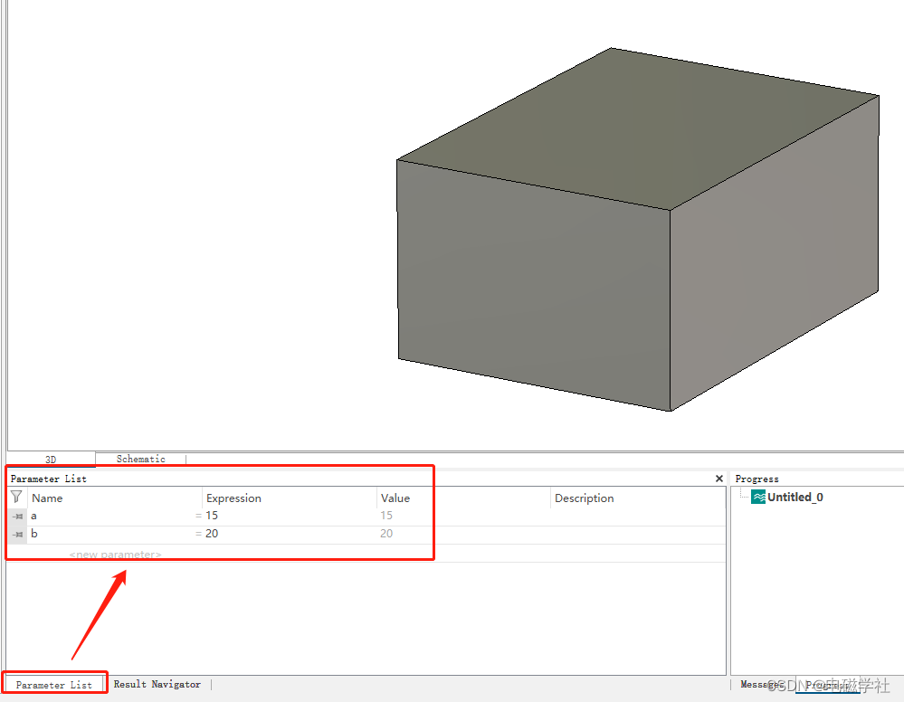
Task: Click the filter funnel icon in Parameter List
Action: tap(16, 498)
